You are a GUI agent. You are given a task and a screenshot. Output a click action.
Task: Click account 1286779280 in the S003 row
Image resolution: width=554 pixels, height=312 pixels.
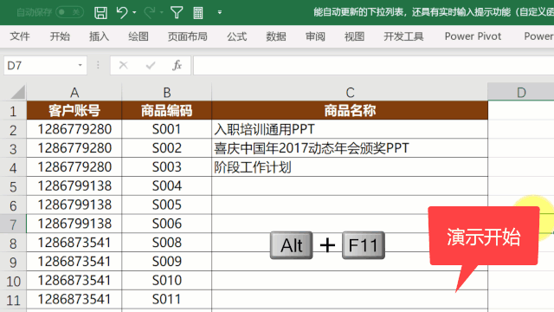pyautogui.click(x=74, y=167)
